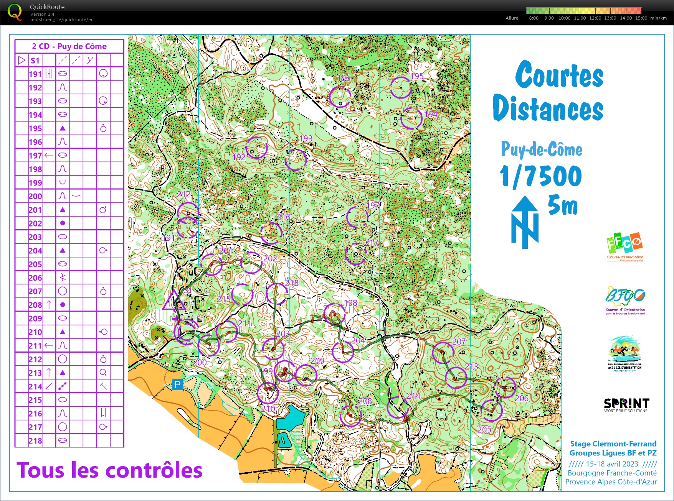Click control label 204 on the map
Image resolution: width=674 pixels, height=501 pixels.
point(358,340)
